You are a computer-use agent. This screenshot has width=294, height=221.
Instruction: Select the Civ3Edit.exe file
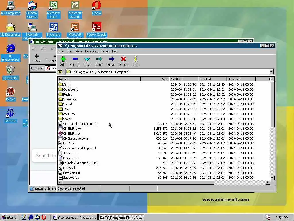click(72, 129)
